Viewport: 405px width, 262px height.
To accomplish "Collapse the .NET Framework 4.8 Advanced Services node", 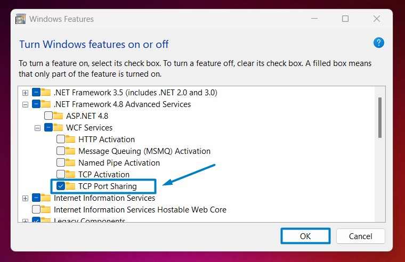I will [x=25, y=104].
